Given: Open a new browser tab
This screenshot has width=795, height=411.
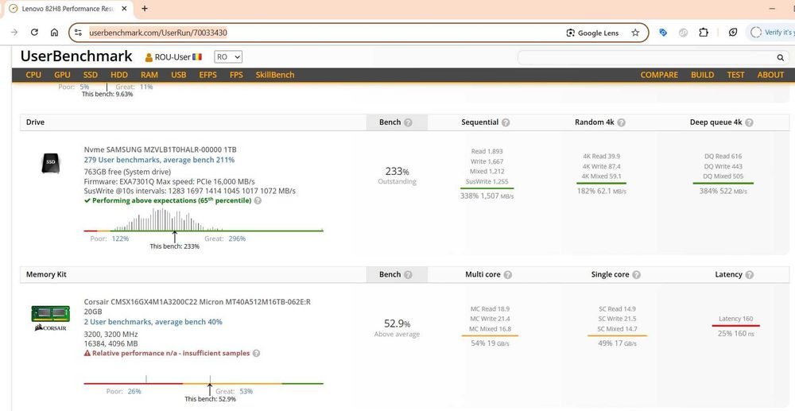Looking at the screenshot, I should 145,9.
